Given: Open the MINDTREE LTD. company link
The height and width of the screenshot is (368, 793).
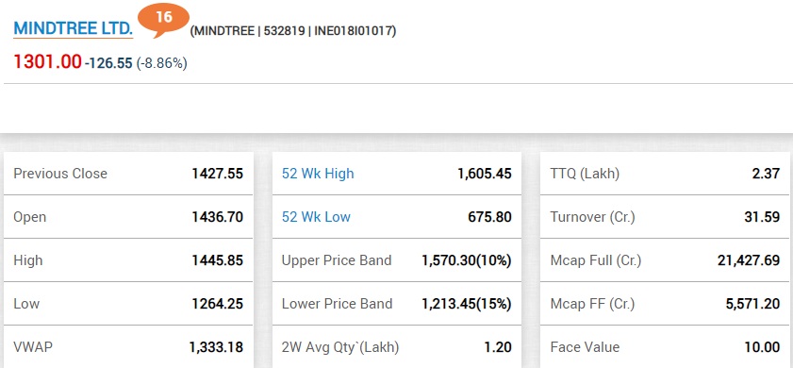Looking at the screenshot, I should [73, 28].
